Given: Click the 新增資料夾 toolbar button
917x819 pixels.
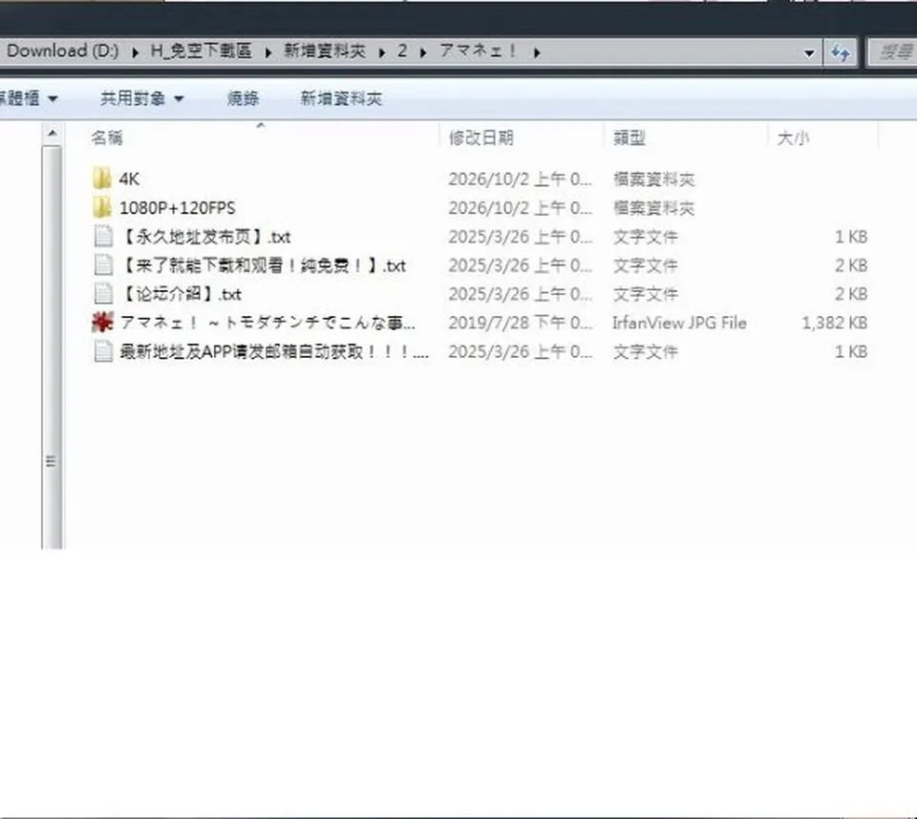Looking at the screenshot, I should 341,98.
